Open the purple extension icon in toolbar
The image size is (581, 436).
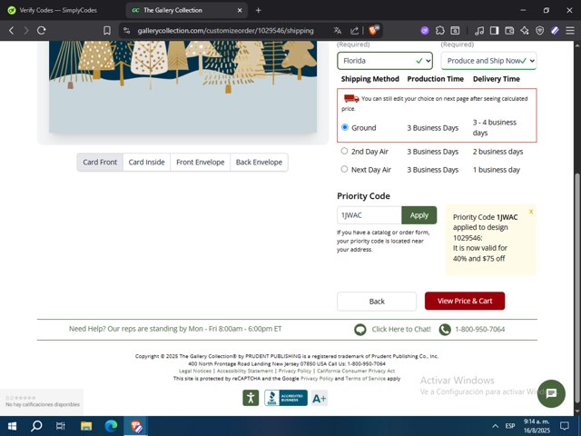(425, 30)
